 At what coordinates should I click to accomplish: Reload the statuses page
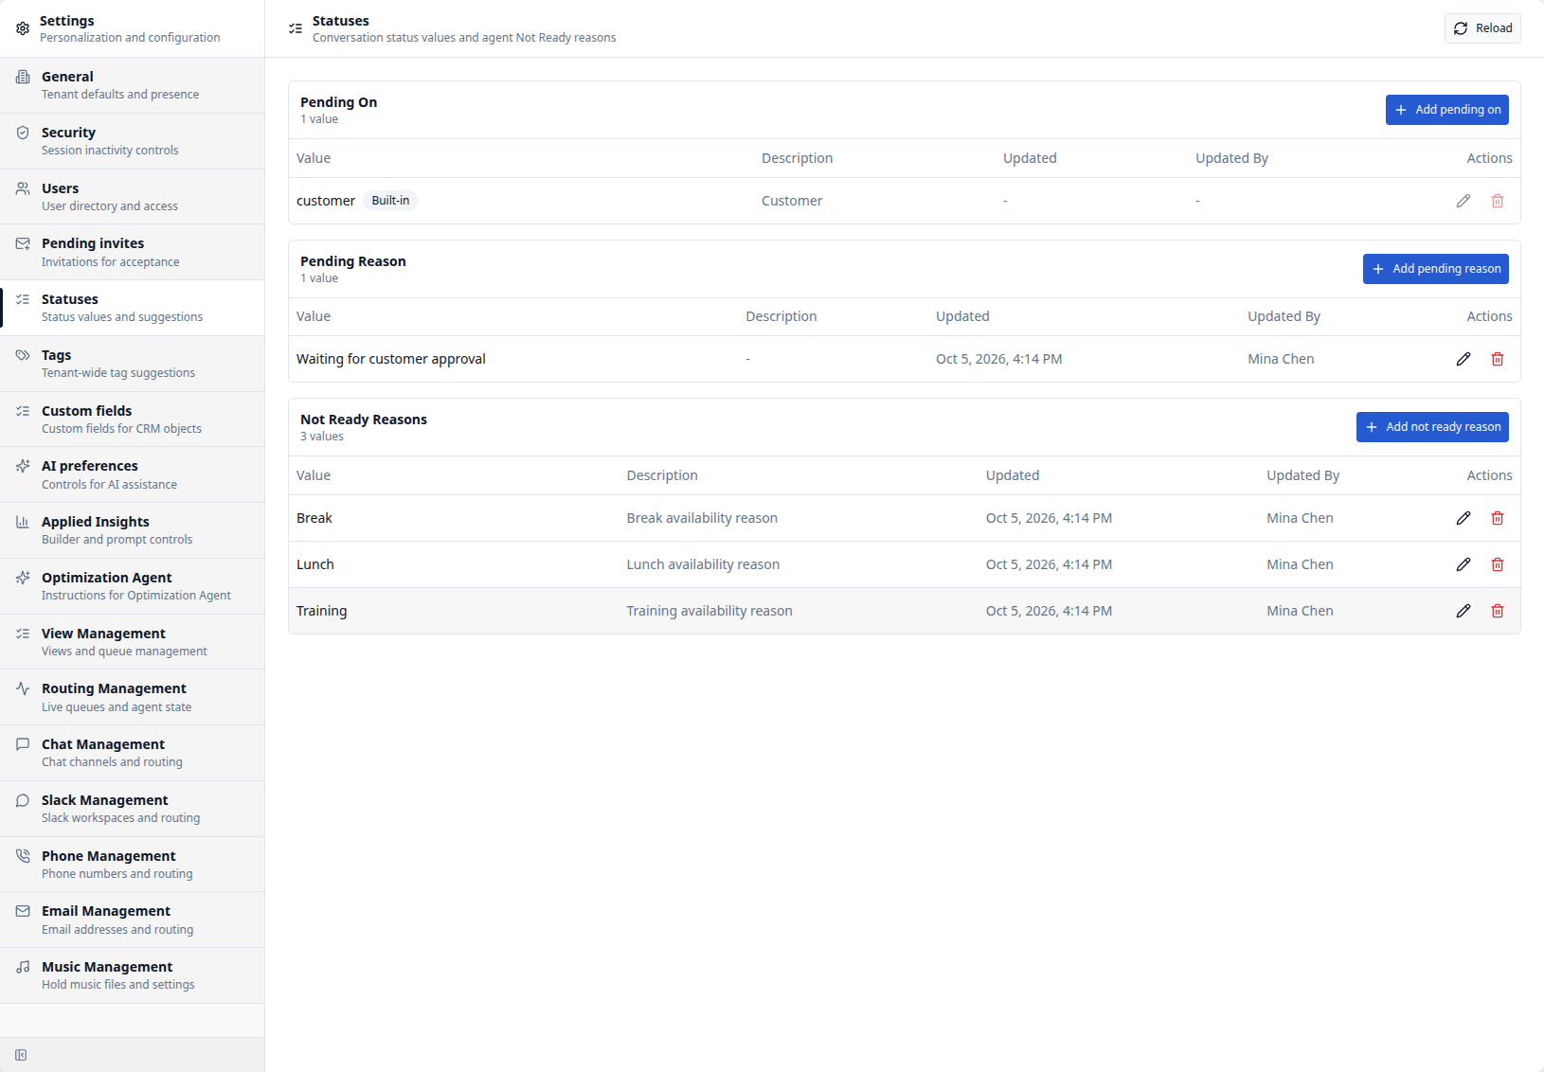click(1482, 28)
